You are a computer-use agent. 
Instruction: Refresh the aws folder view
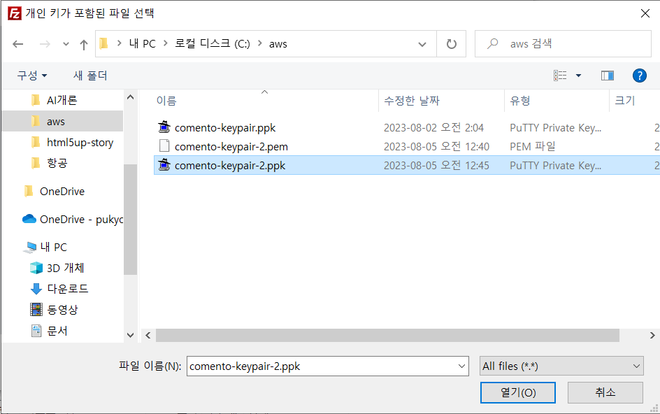point(451,44)
